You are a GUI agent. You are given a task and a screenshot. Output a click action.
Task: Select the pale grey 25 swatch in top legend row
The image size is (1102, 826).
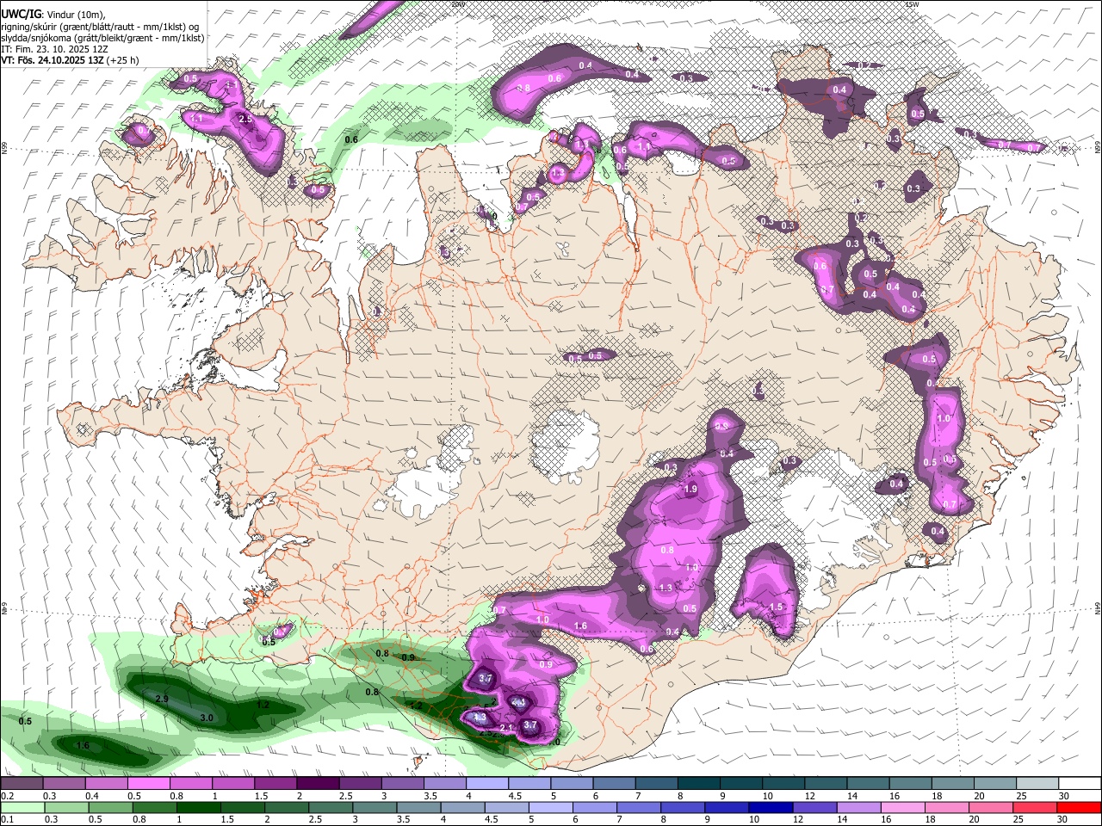(1037, 783)
